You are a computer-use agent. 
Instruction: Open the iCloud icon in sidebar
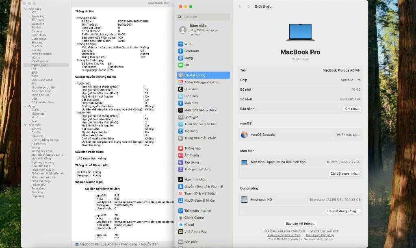[x=180, y=225]
